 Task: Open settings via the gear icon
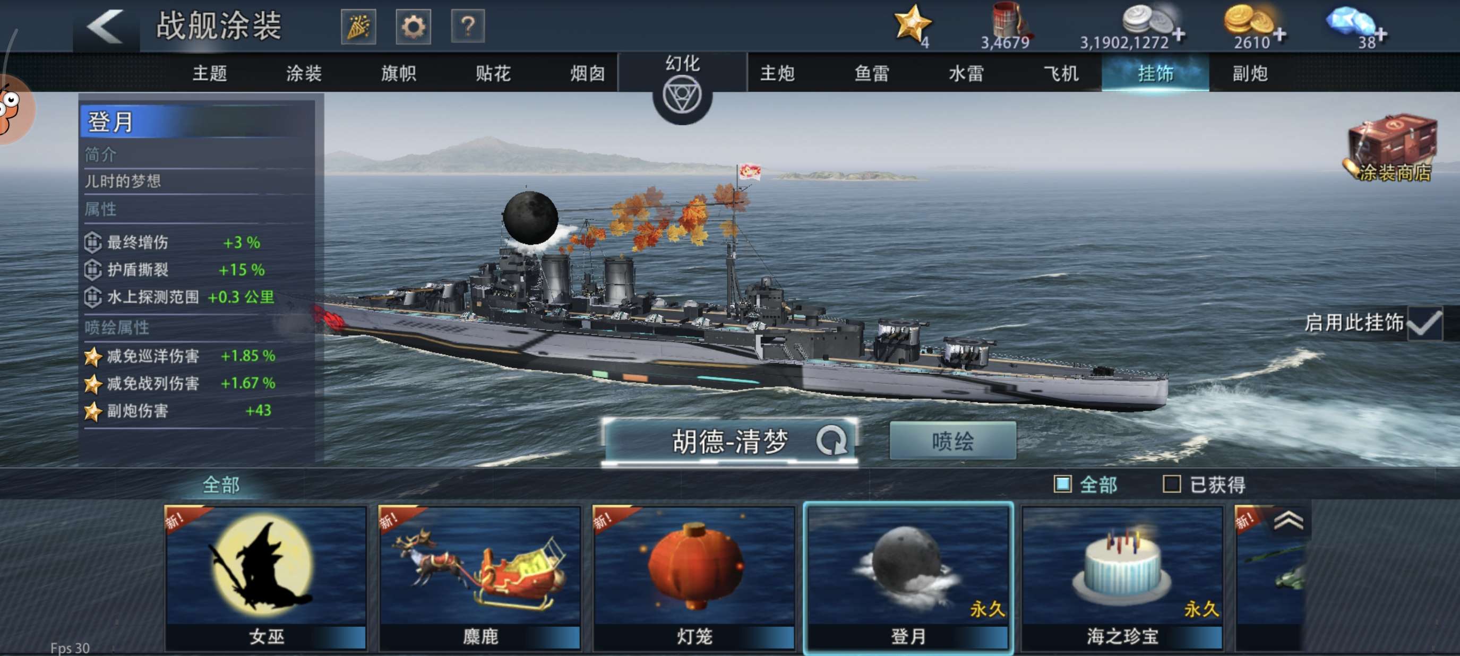[413, 26]
